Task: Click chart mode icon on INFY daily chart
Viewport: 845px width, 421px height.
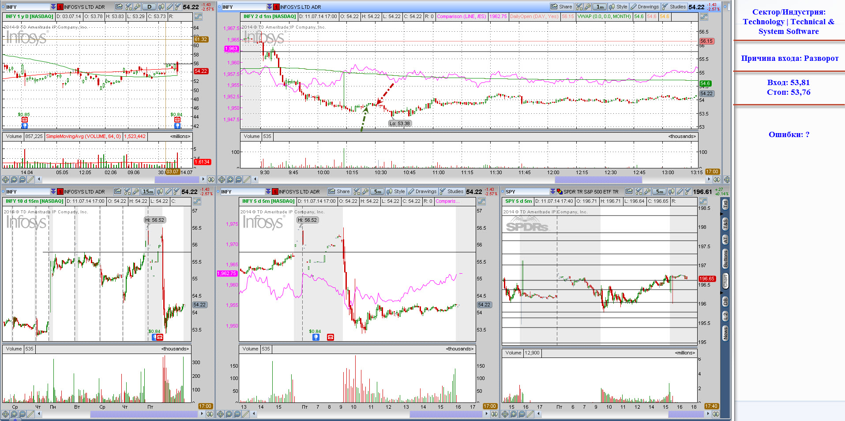Action: click(x=198, y=17)
